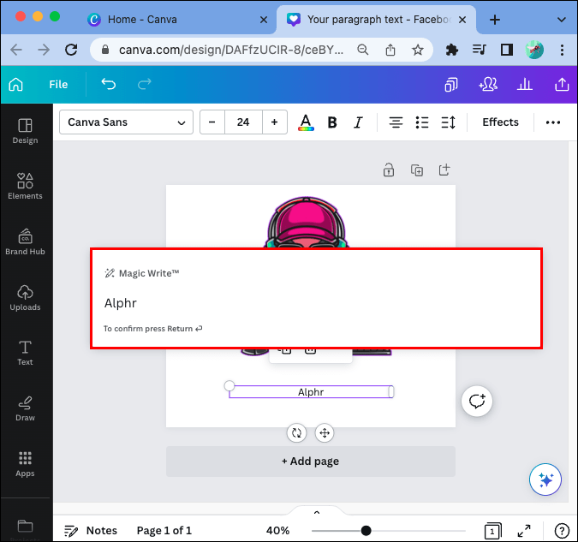The image size is (578, 542).
Task: Open the Canva Assistant sparkle button
Action: point(545,479)
